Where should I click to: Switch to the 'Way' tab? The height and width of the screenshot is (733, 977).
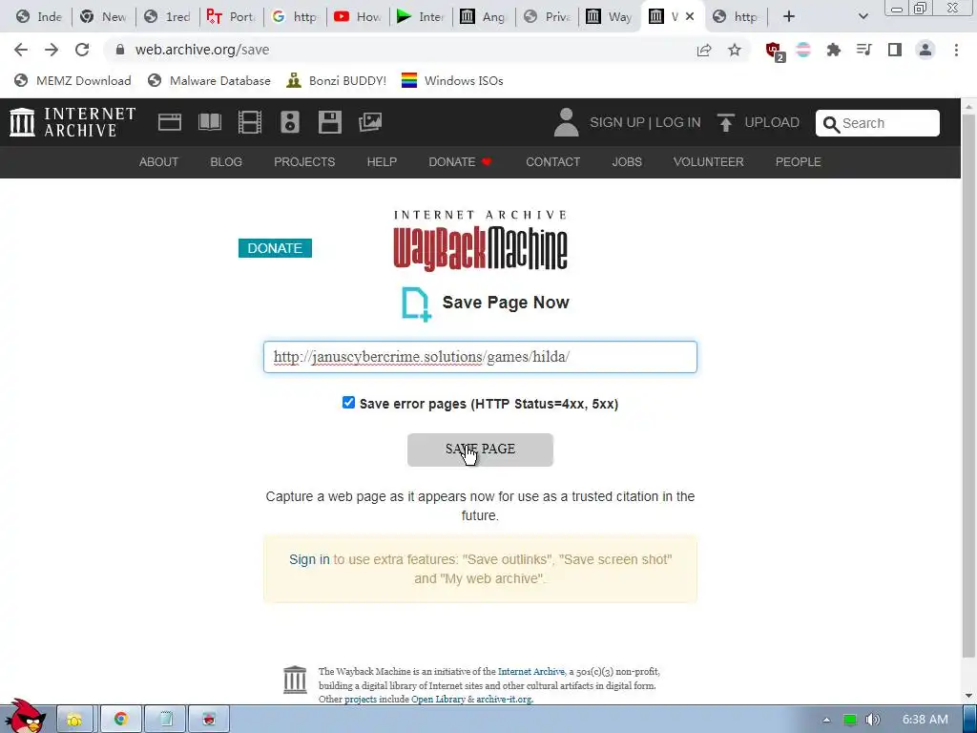click(610, 17)
